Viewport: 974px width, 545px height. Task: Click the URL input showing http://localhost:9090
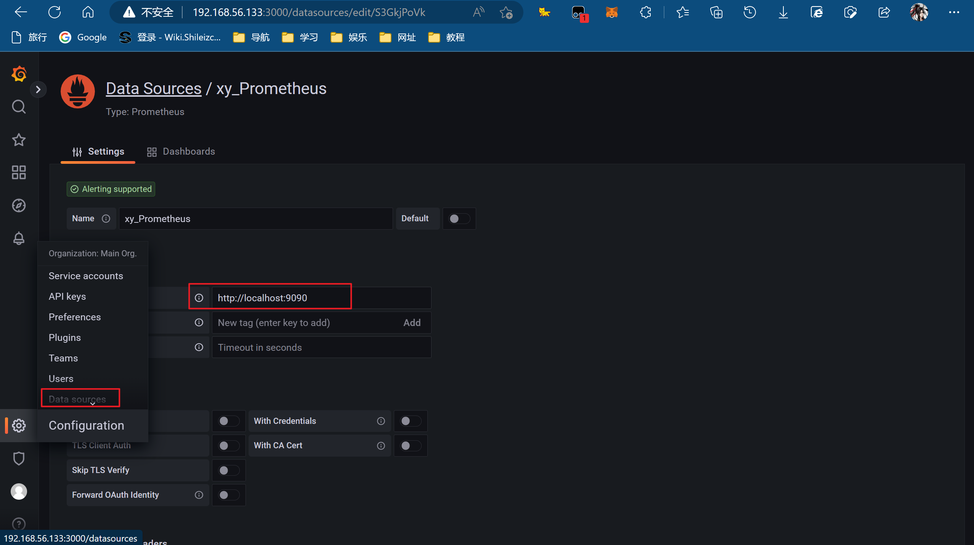tap(321, 298)
